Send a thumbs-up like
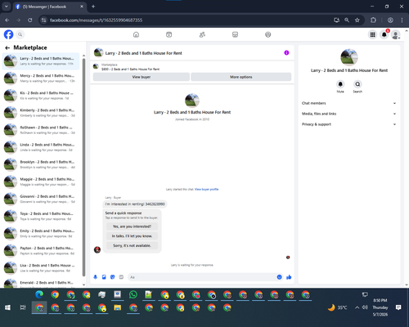This screenshot has height=327, width=409. 289,277
